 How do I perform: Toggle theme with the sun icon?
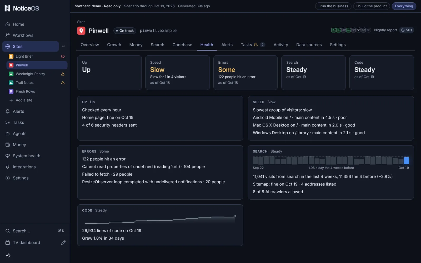(x=8, y=255)
